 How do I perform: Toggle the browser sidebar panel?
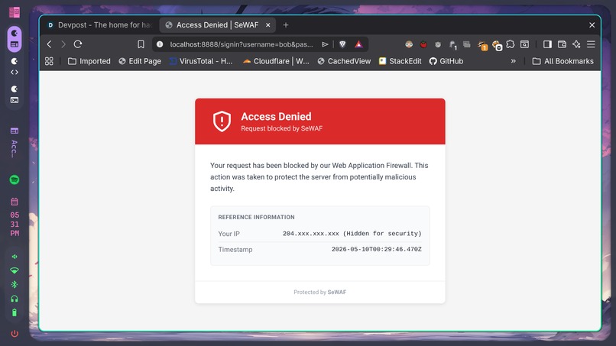pos(547,44)
